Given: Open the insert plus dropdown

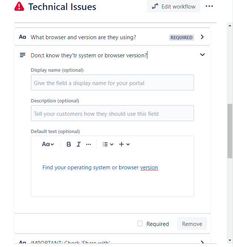Looking at the screenshot, I should (x=124, y=144).
